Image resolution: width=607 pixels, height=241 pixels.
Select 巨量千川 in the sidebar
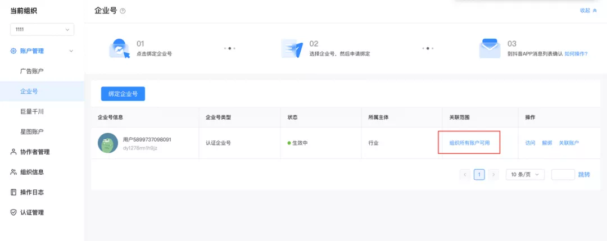click(32, 112)
